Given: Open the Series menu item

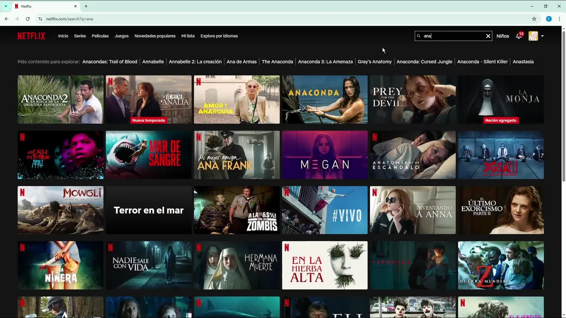Looking at the screenshot, I should coord(80,36).
